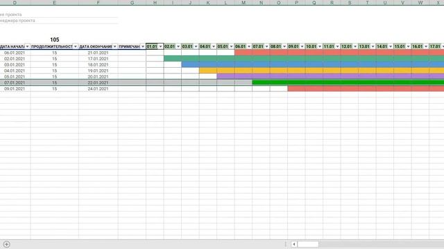
Task: Select start date cell 02.01.2021
Action: [15, 59]
